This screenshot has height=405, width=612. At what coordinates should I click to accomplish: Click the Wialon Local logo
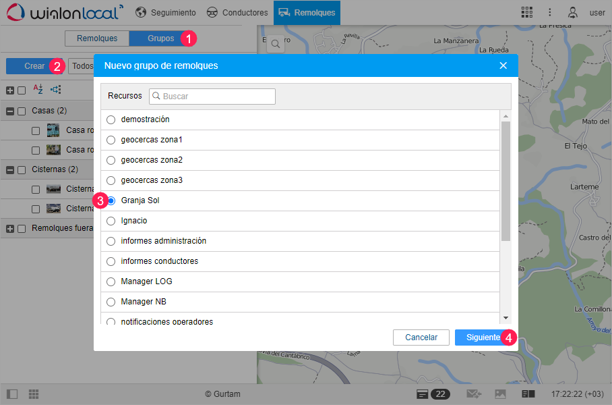click(x=65, y=12)
